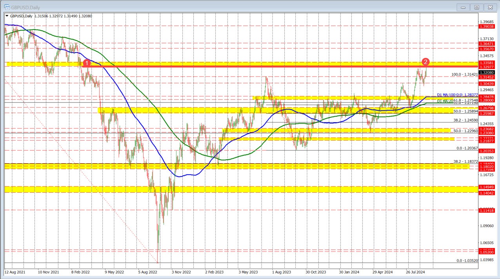Select the red price label 1.33581
The height and width of the screenshot is (279, 500).
click(x=486, y=63)
